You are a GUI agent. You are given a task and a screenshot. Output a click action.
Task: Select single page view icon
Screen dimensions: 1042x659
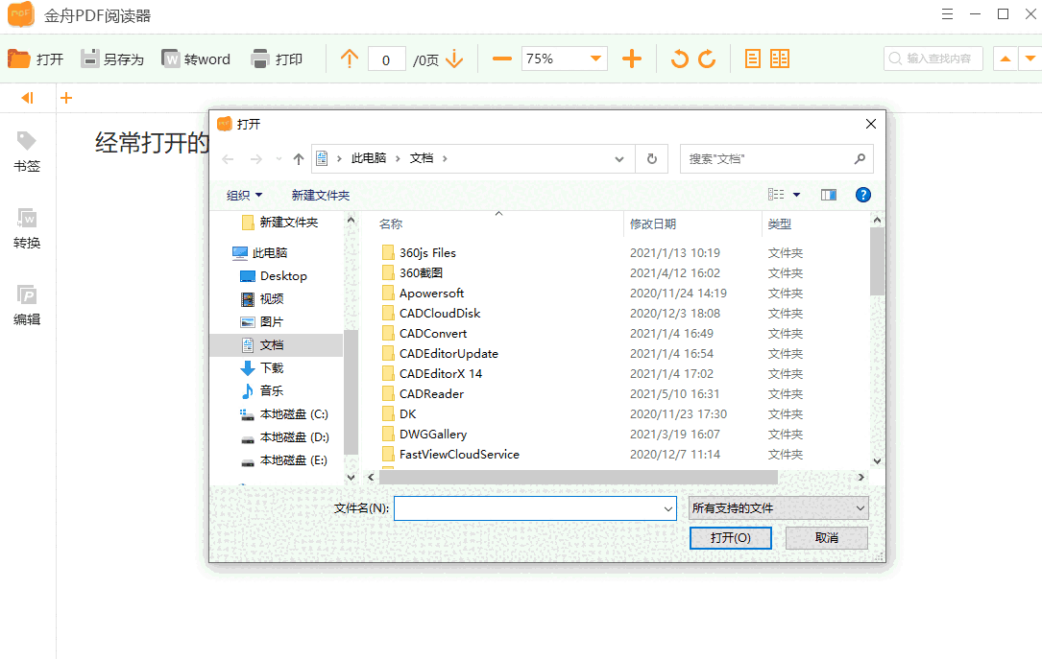click(753, 59)
